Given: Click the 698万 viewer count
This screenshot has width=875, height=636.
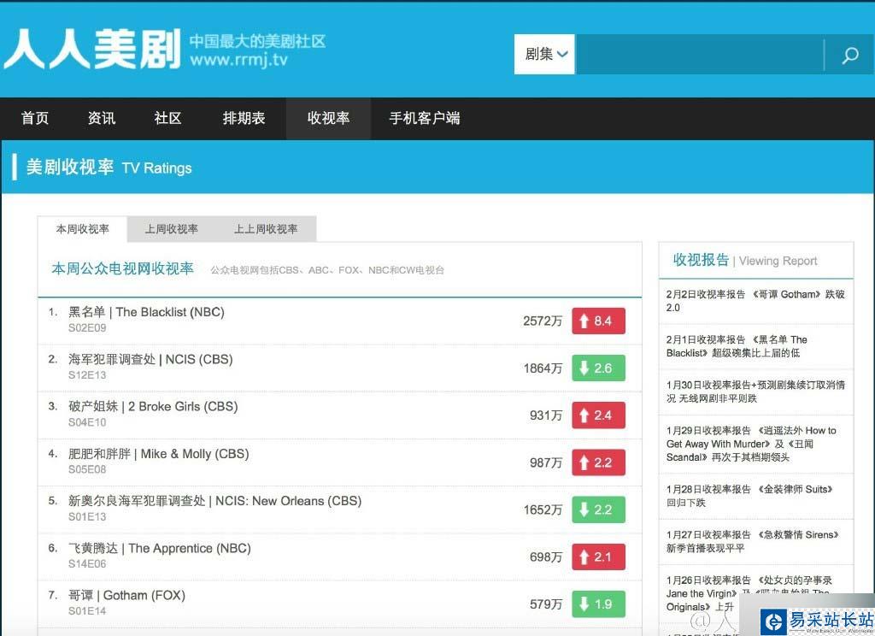Looking at the screenshot, I should (x=546, y=557).
